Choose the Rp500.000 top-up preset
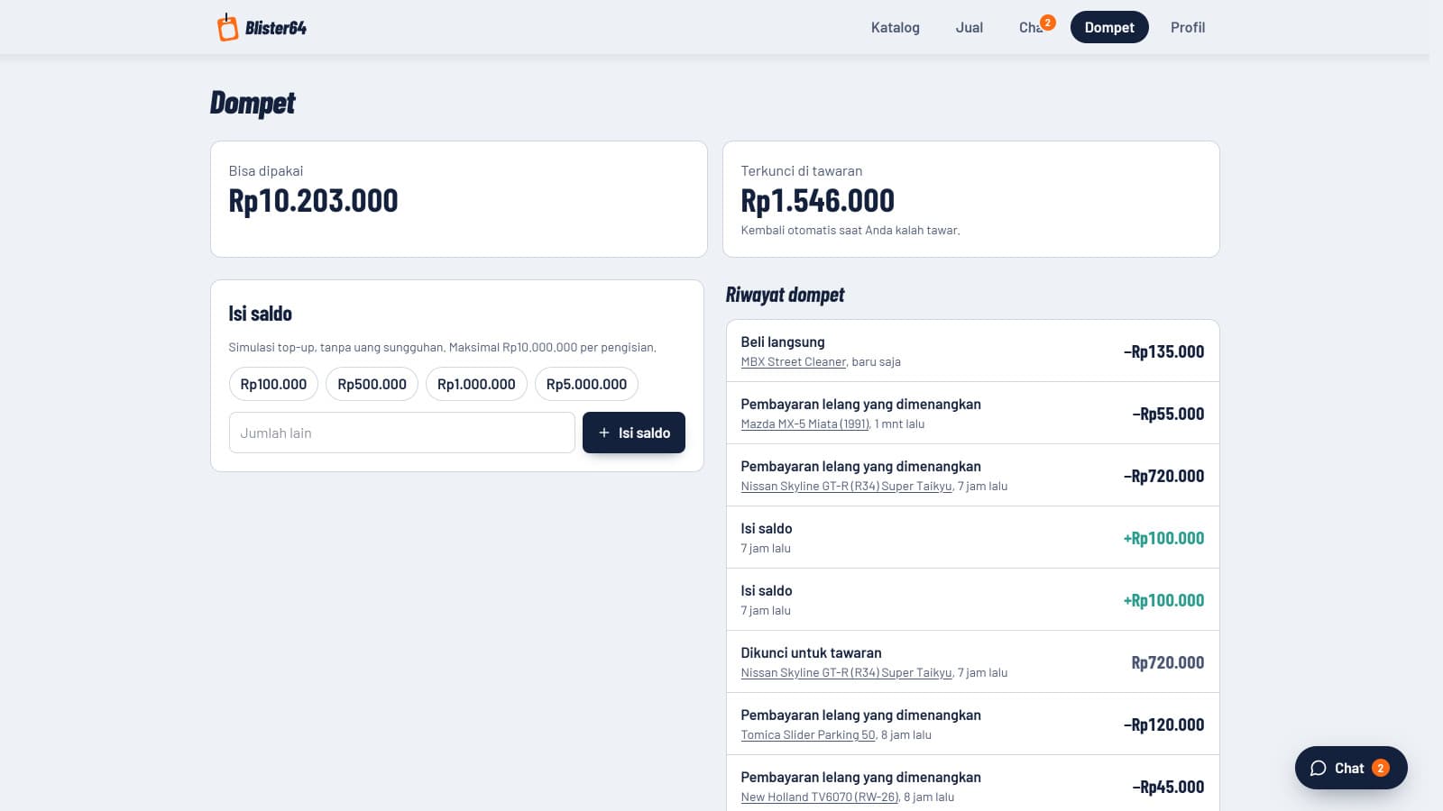The height and width of the screenshot is (811, 1443). coord(372,384)
